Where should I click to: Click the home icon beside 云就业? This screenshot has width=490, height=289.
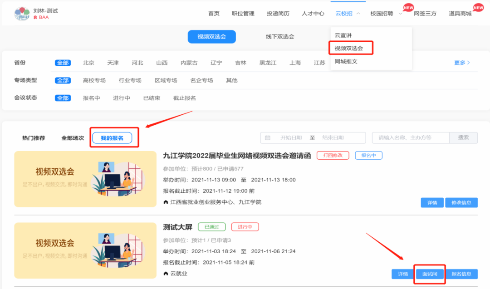tap(166, 274)
